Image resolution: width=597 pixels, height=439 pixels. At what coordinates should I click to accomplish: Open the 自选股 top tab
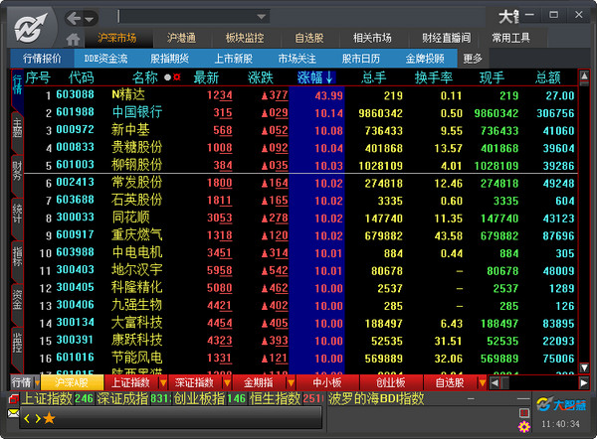click(x=309, y=38)
